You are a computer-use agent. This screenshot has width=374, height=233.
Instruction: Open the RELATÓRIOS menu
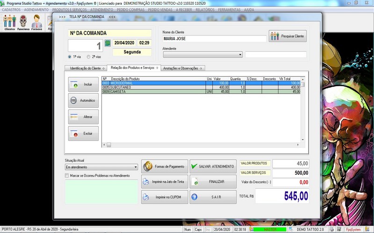tap(205, 10)
